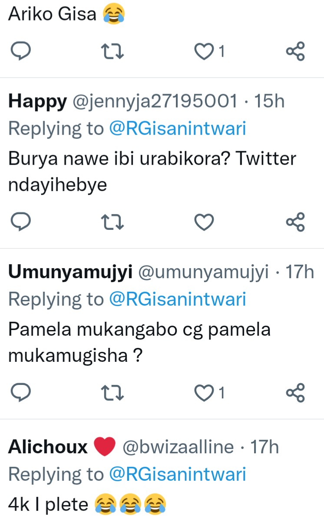Open @RGisanintwari mention in Happy's reply
Viewport: 324px width, 519px height.
177,129
